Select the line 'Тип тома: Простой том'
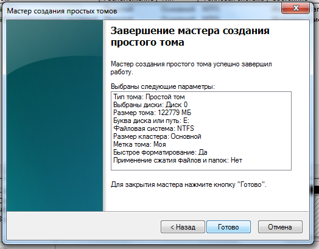The image size is (319, 249). 149,97
